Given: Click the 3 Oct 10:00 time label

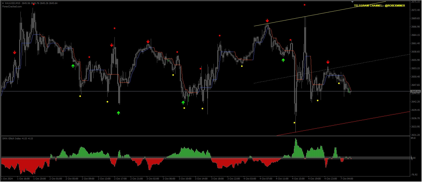Looking at the screenshot, I should click(185, 179).
